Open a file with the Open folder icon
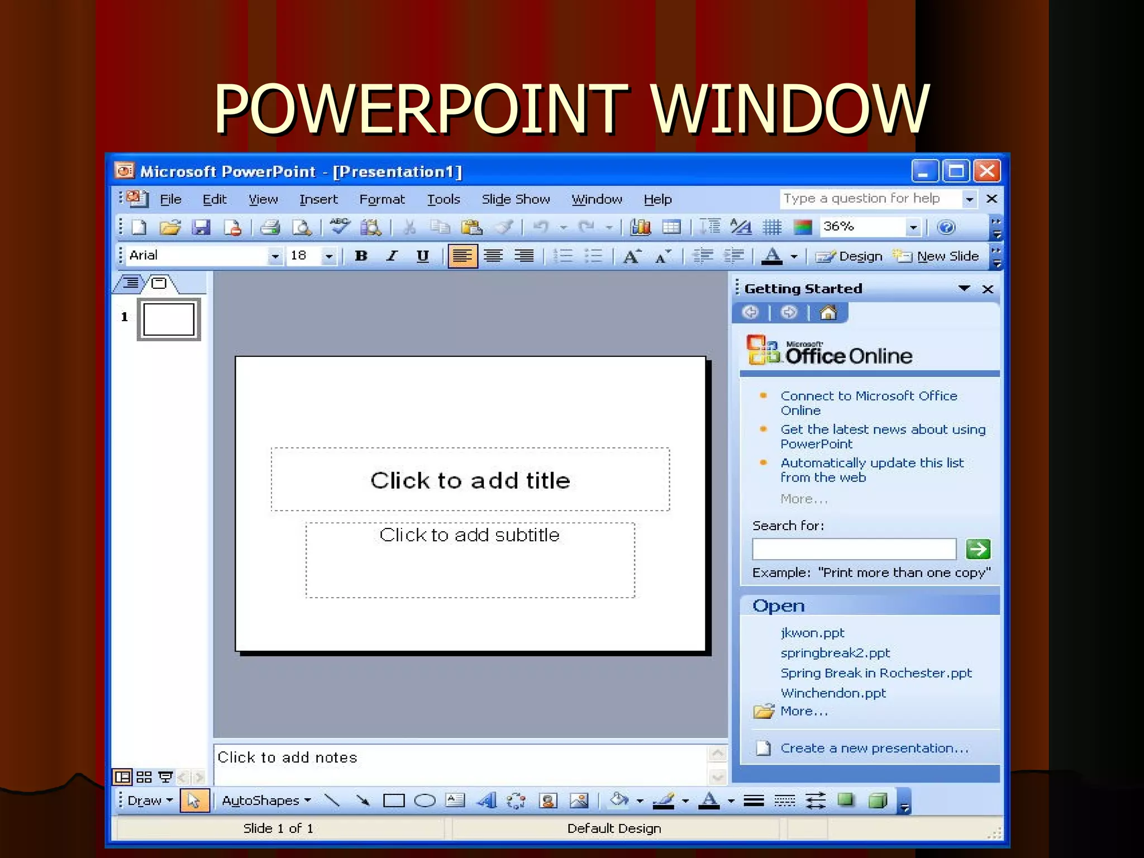The image size is (1144, 858). click(x=170, y=227)
